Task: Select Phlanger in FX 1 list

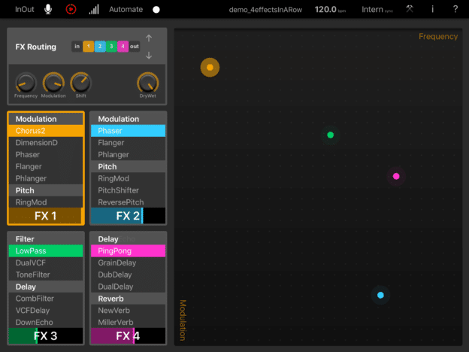Action: coord(46,178)
